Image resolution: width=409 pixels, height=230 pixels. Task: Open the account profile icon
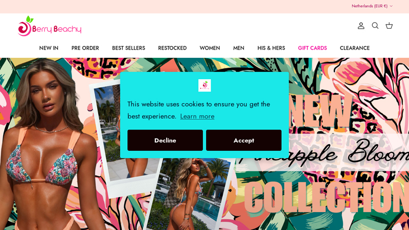(x=361, y=26)
